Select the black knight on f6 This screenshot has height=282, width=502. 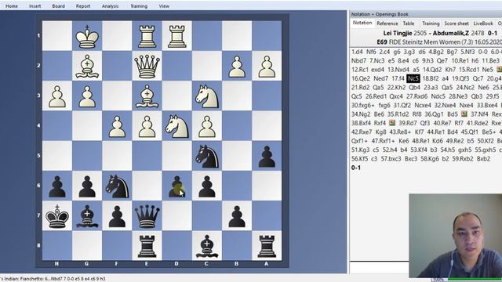point(117,186)
